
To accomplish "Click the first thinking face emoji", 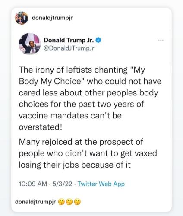I will pyautogui.click(x=61, y=202).
